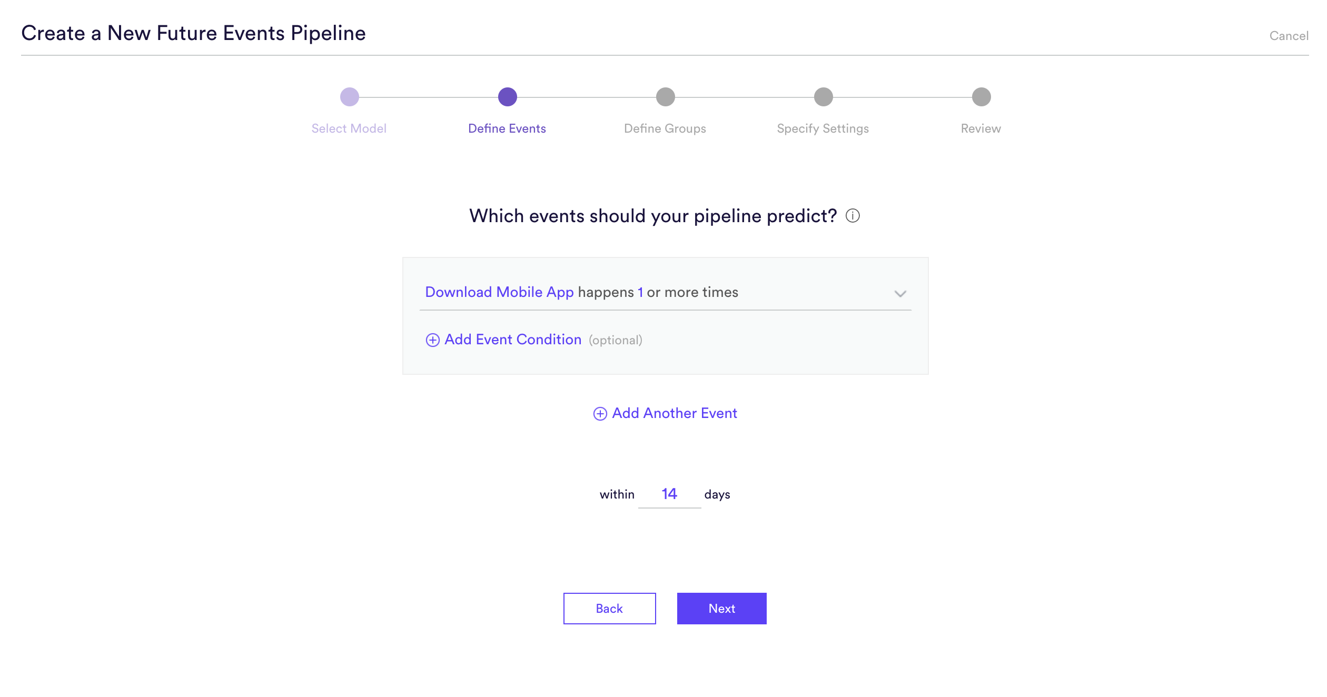Open the Specify Settings step label
Viewport: 1327px width, 697px height.
click(823, 128)
